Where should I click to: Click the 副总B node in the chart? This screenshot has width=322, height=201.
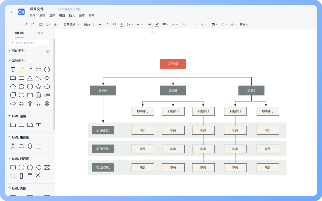[173, 91]
